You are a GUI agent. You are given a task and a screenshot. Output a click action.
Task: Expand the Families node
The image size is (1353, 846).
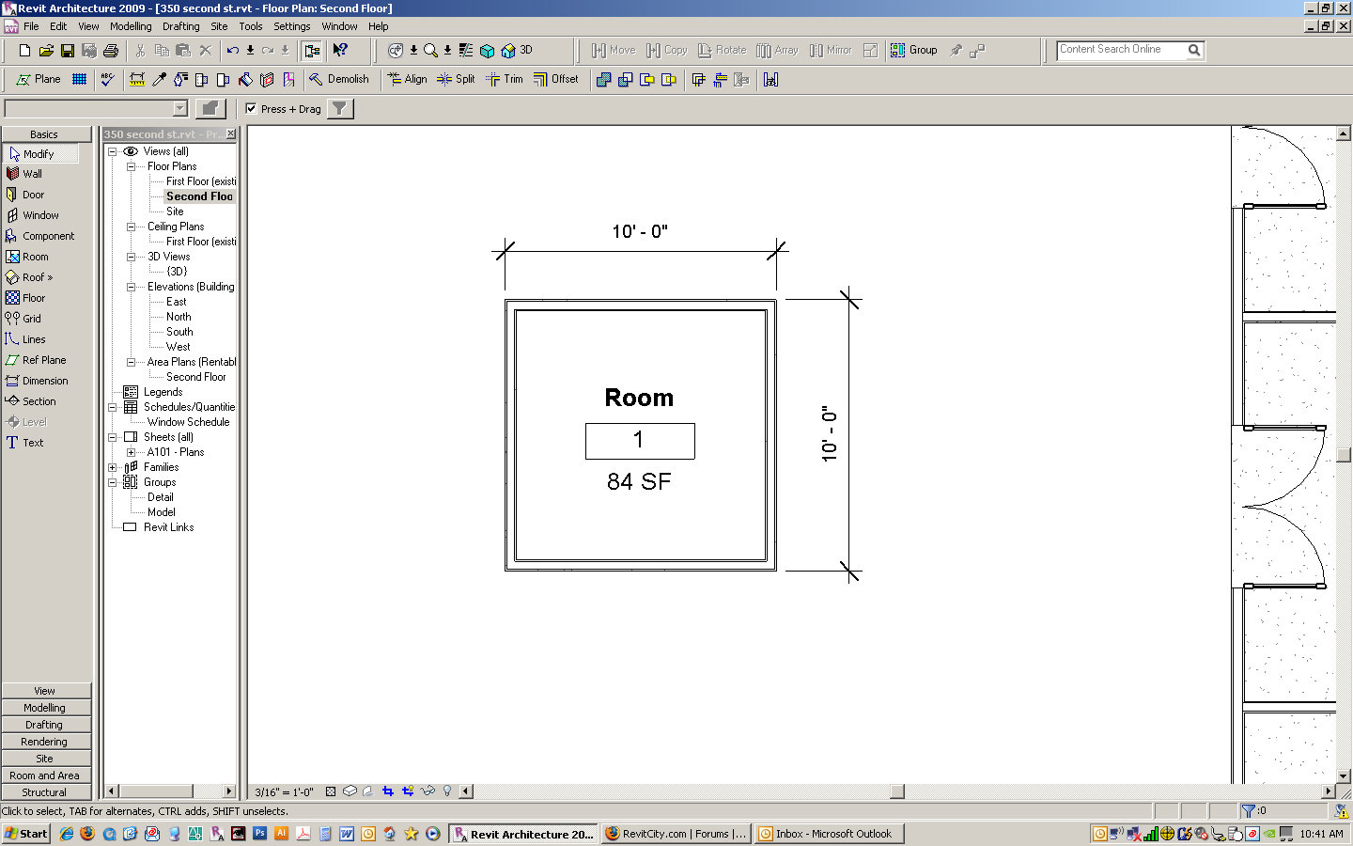coord(113,467)
